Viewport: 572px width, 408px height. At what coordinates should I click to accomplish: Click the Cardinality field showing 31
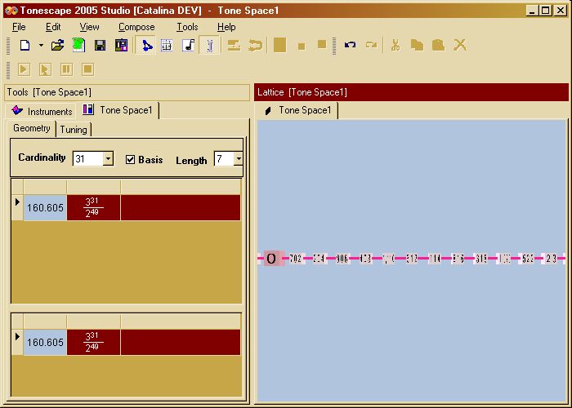[88, 159]
